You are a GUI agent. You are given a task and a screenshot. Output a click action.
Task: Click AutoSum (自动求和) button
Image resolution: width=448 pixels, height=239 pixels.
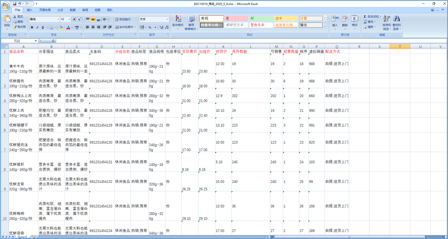tap(372, 16)
